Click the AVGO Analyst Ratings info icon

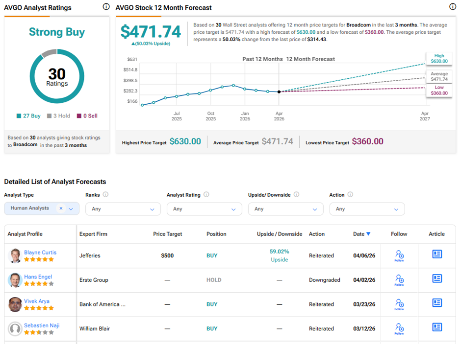tap(106, 7)
